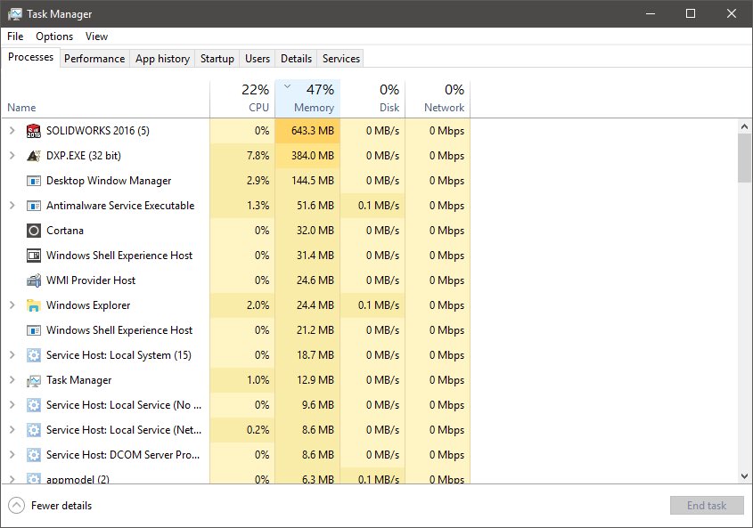
Task: Click the scrollbar down arrow
Action: [744, 476]
